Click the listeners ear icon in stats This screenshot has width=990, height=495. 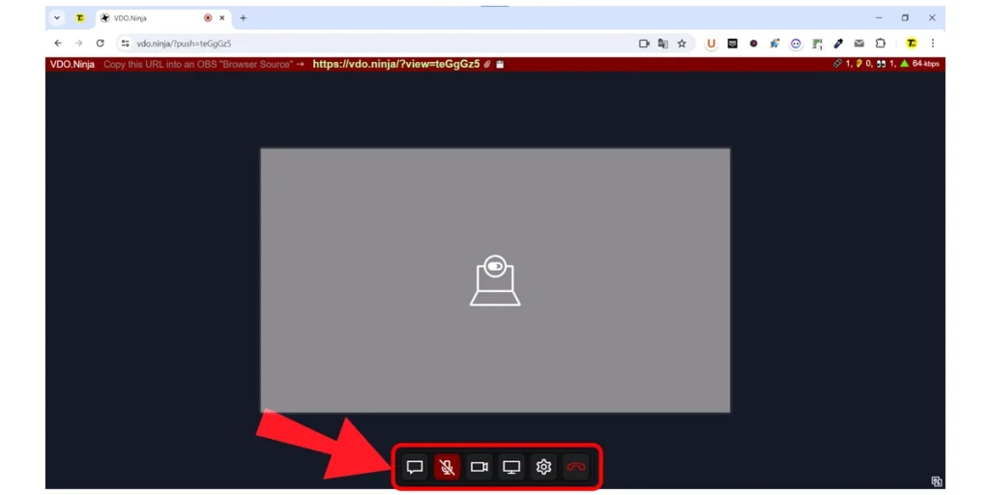click(x=859, y=63)
